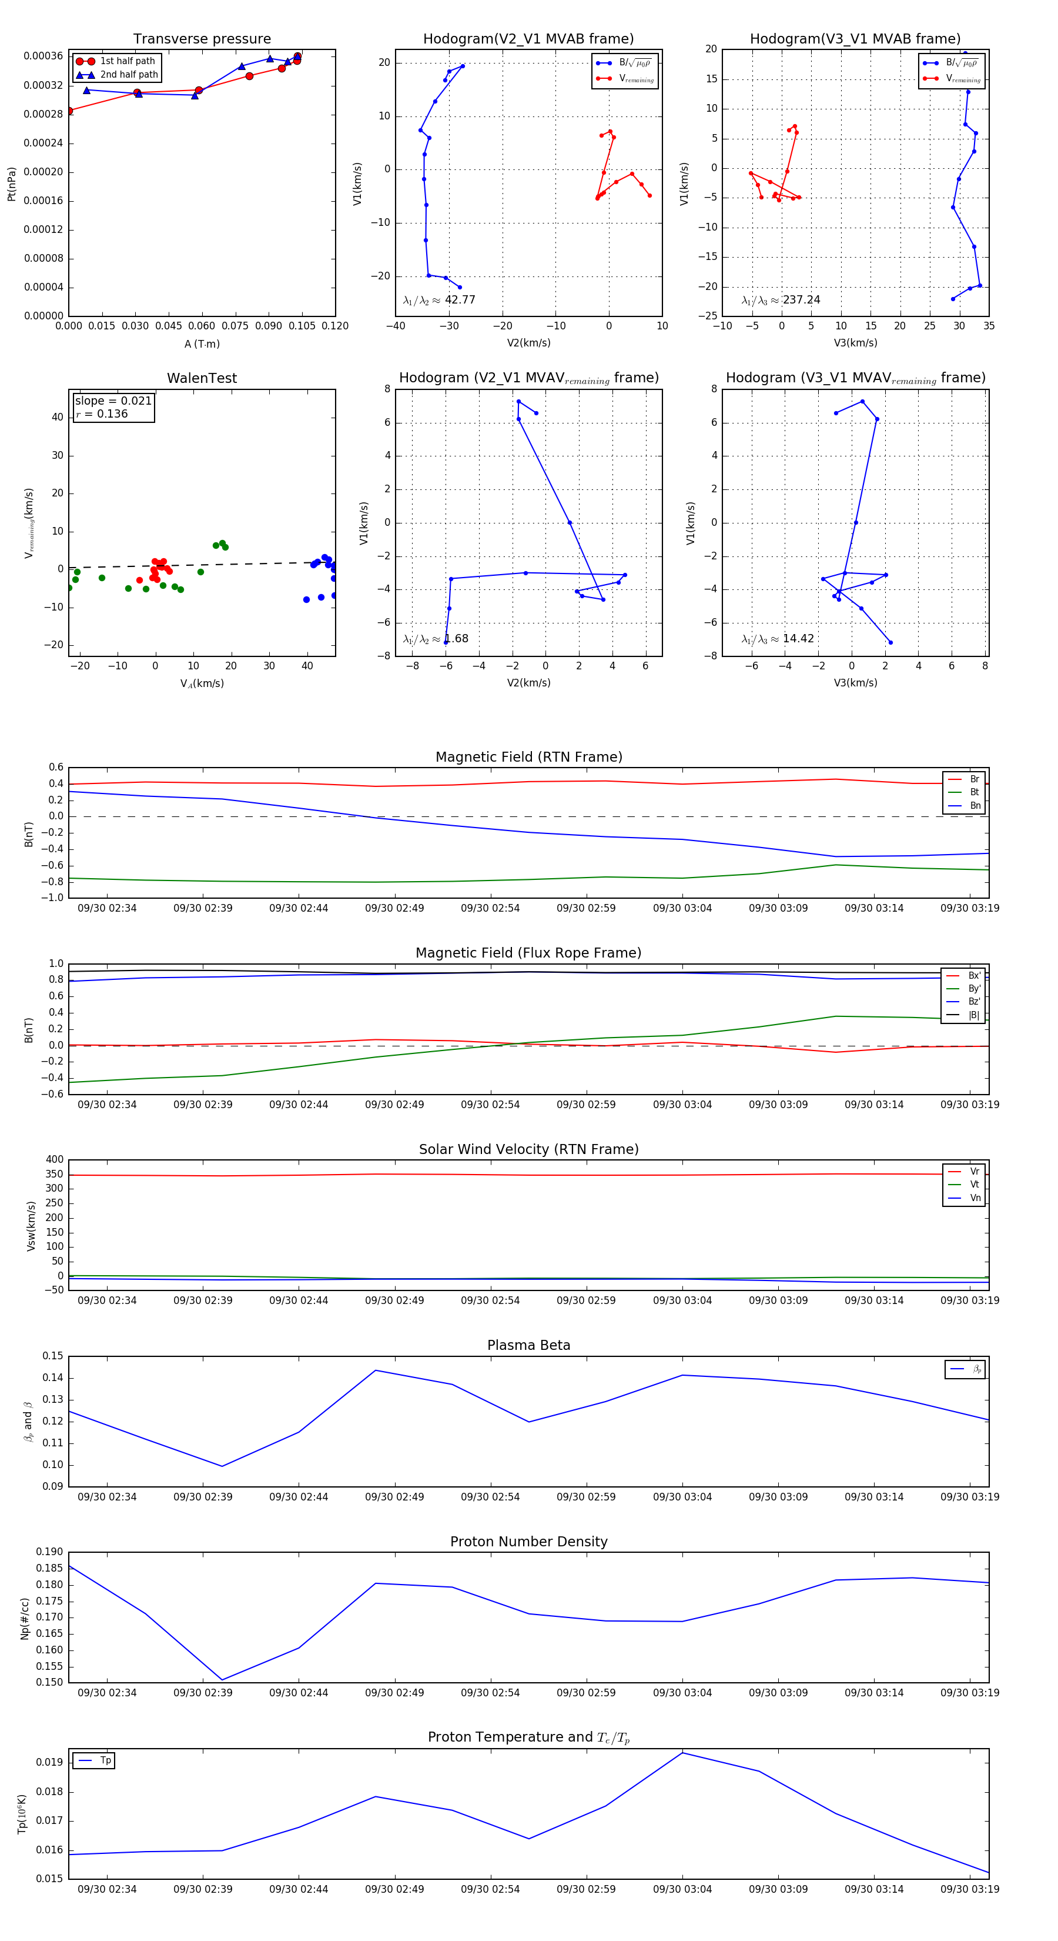This screenshot has width=1058, height=1941.
Task: Select the Bt legend entry
Action: click(964, 793)
